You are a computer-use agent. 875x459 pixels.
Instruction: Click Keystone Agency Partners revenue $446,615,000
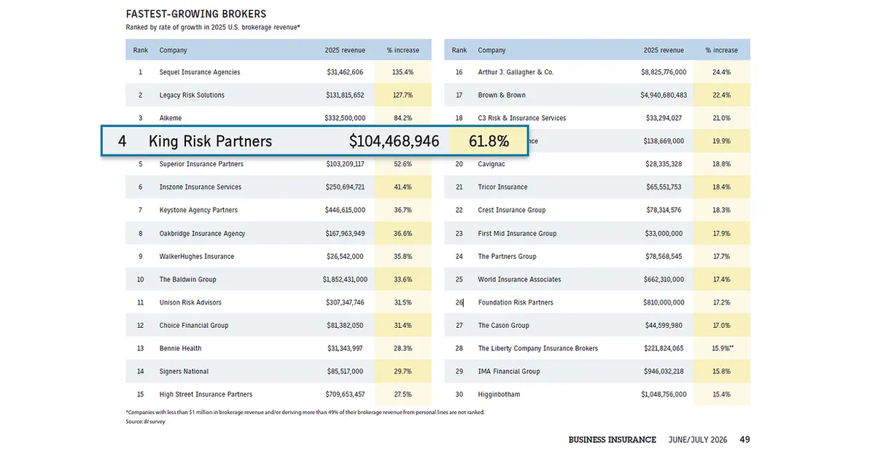click(x=345, y=210)
